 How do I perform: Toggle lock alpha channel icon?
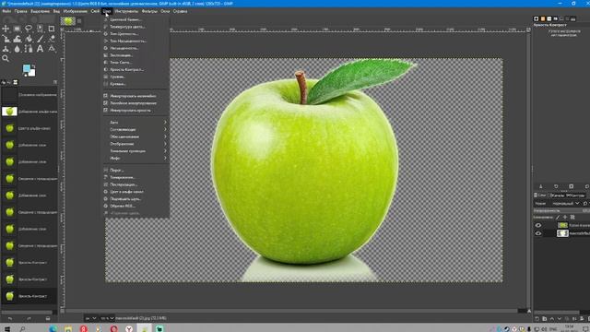click(x=572, y=218)
